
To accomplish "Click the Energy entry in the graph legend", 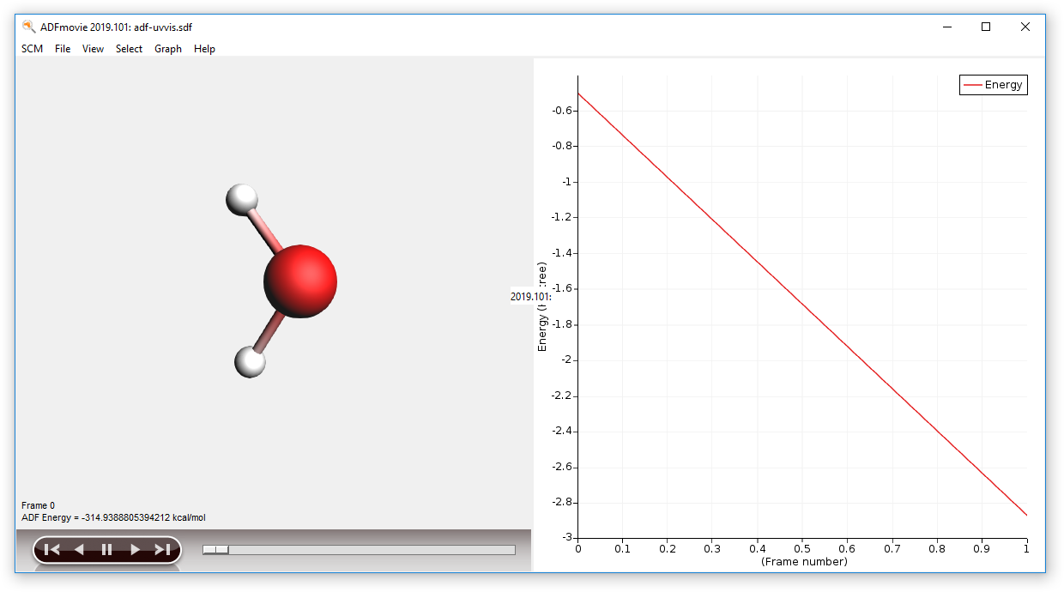I will 1006,84.
